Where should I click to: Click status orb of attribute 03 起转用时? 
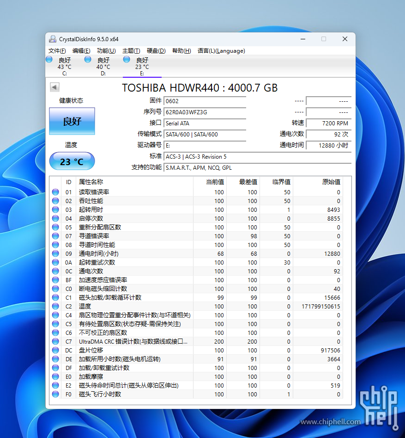pos(55,210)
